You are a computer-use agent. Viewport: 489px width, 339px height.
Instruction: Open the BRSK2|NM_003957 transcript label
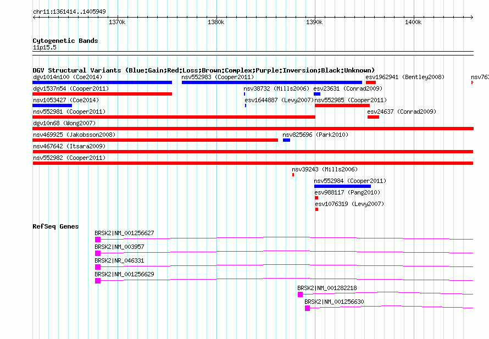click(x=119, y=247)
